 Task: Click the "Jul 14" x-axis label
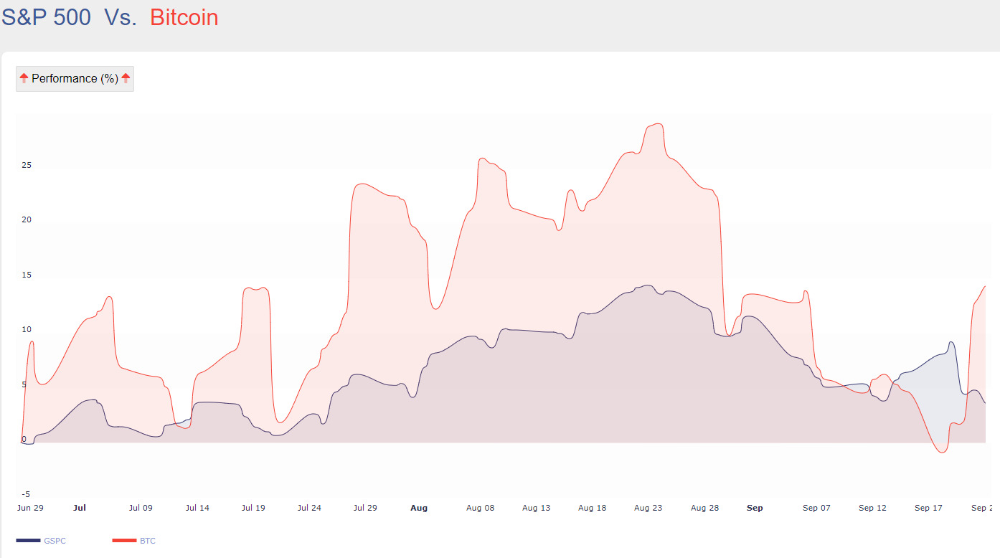(x=197, y=508)
